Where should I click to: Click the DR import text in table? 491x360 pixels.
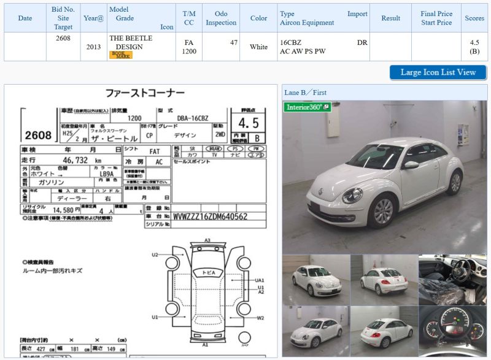[362, 42]
